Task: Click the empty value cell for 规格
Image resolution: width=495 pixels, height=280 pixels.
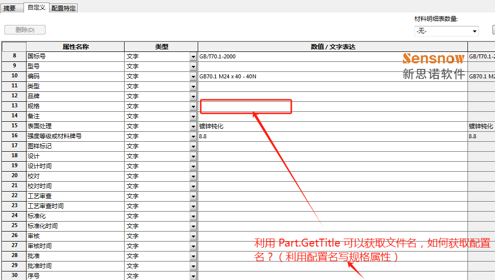Action: [246, 106]
